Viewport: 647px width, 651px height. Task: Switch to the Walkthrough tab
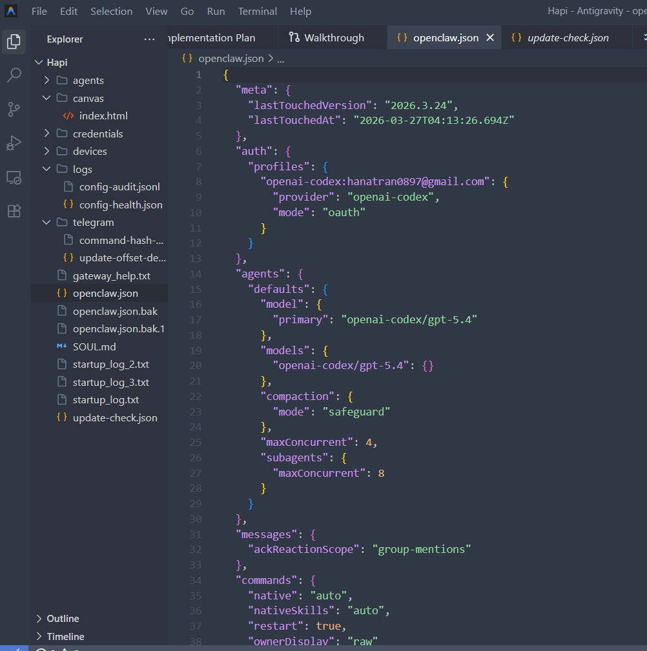(327, 38)
